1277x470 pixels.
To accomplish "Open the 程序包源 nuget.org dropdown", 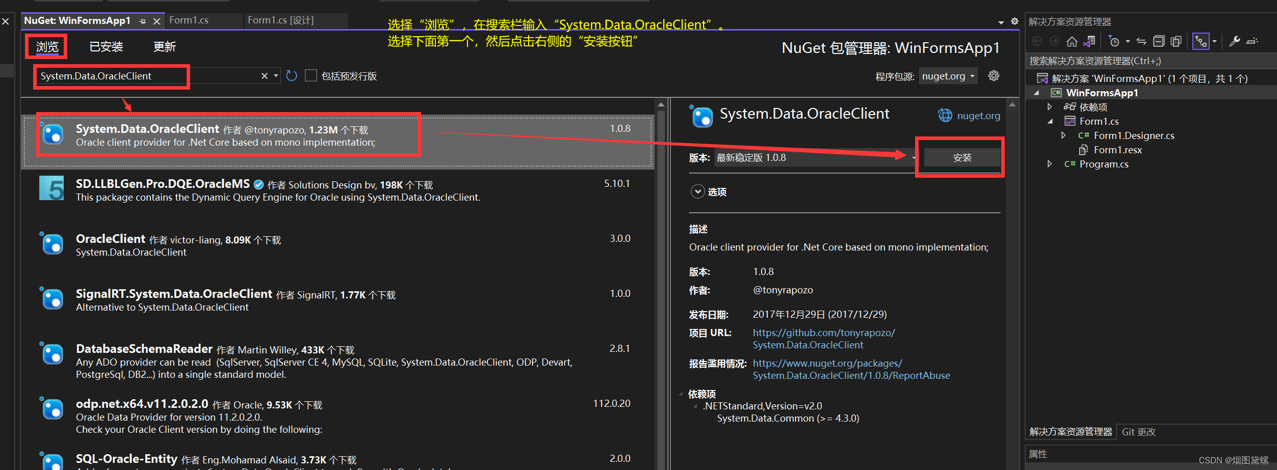I will [947, 75].
